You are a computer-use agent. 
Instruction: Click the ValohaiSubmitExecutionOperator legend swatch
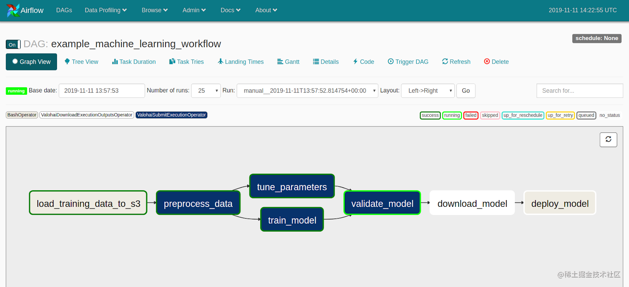tap(171, 115)
